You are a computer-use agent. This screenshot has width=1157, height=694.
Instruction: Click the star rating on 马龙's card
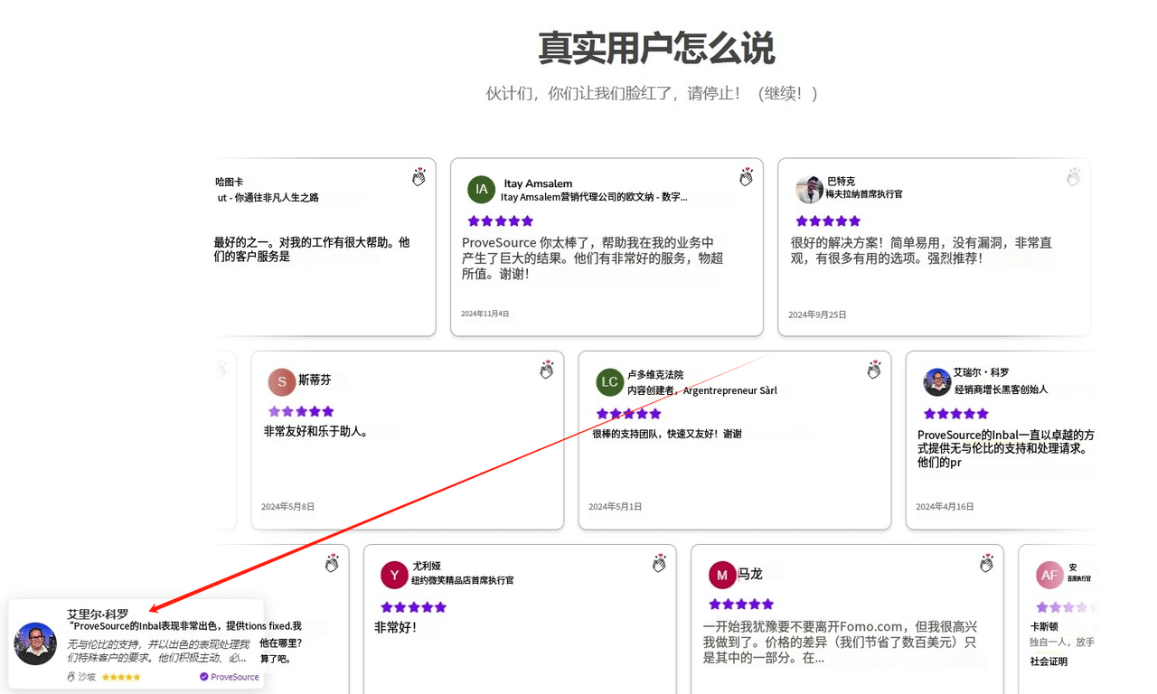(741, 604)
